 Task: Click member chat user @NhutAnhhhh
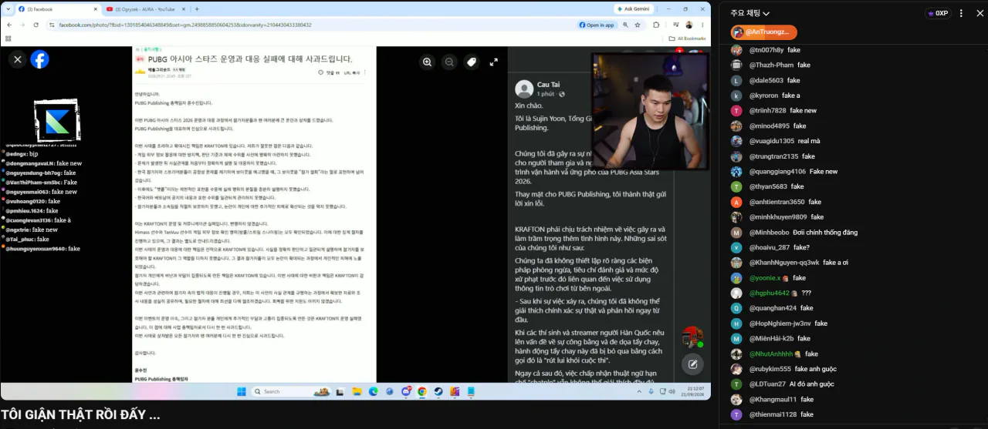[x=771, y=354]
